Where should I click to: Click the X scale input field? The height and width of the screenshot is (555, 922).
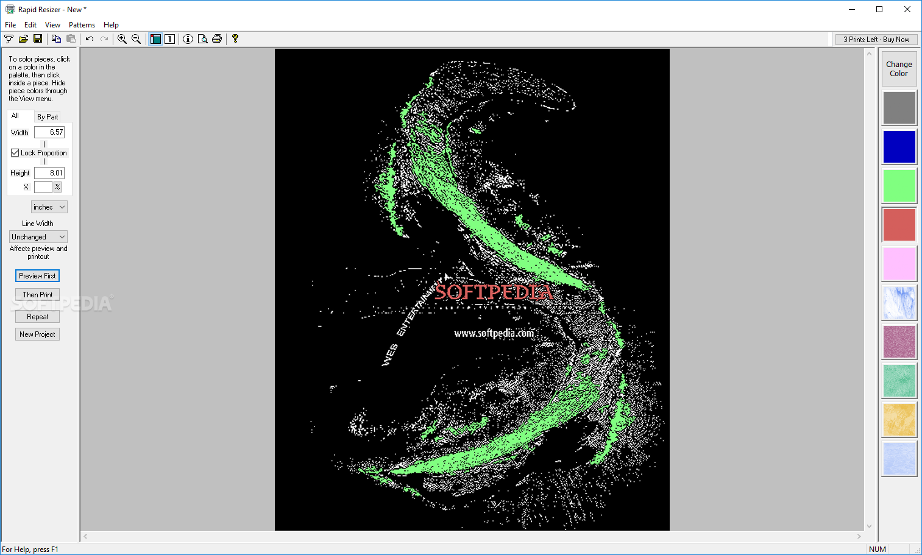pyautogui.click(x=43, y=187)
